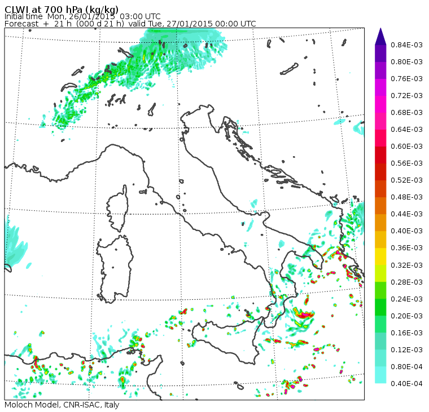The height and width of the screenshot is (412, 429).
Task: Click the 0.12E-03 colorbar label
Action: click(x=406, y=350)
